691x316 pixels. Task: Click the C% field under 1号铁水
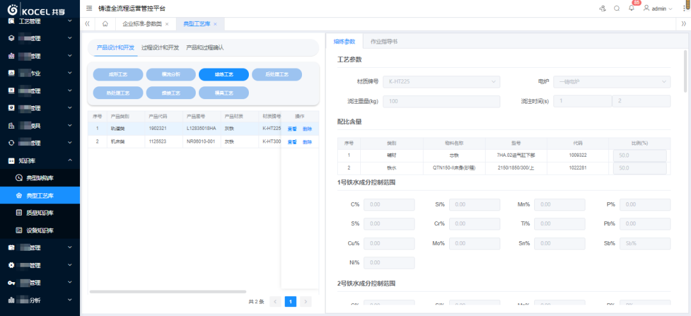tap(389, 205)
